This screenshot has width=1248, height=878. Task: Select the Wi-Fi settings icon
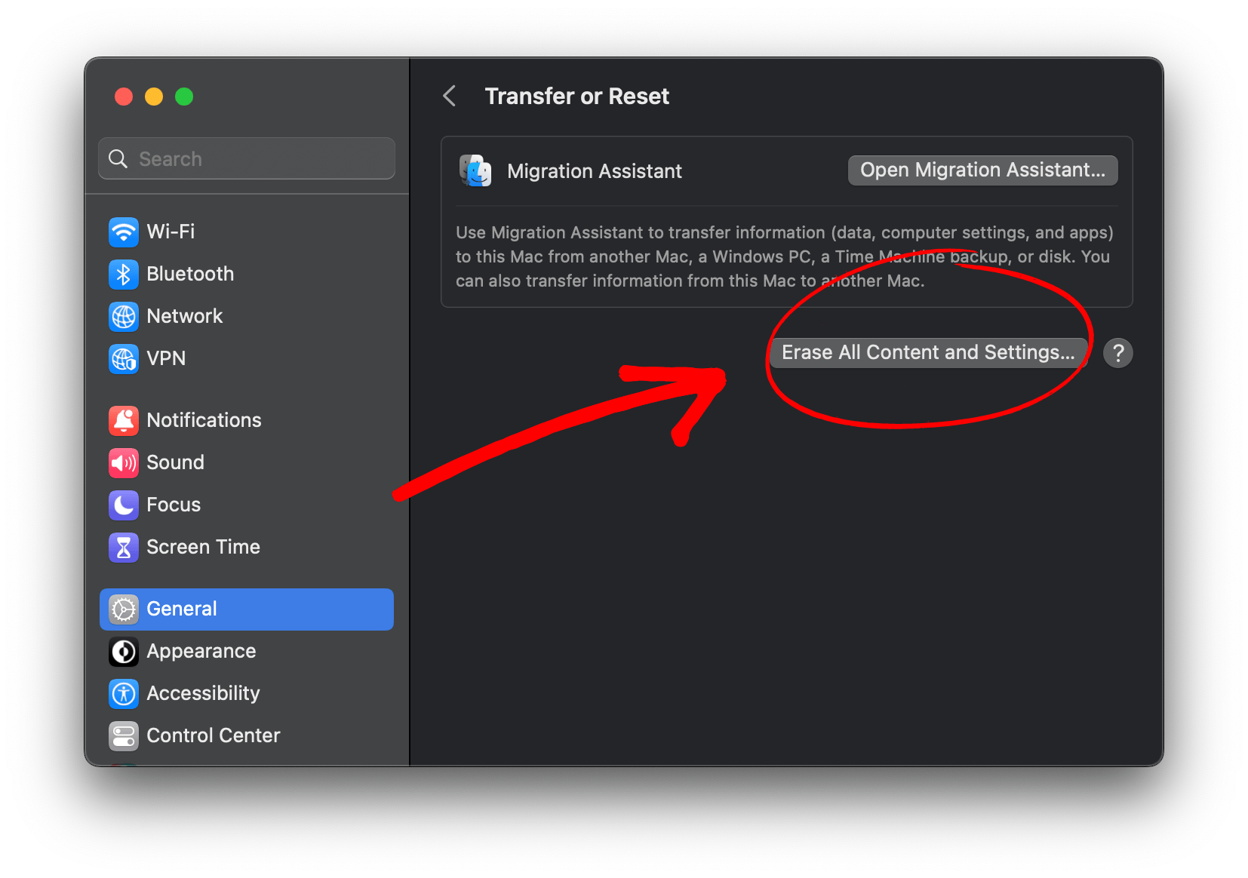(x=124, y=232)
